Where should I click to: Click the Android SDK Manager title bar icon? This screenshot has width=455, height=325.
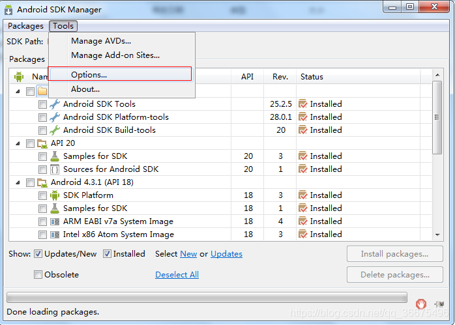[8, 10]
